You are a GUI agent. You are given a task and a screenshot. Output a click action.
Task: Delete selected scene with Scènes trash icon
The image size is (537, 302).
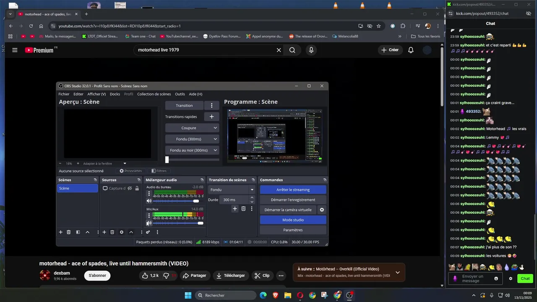click(x=69, y=232)
